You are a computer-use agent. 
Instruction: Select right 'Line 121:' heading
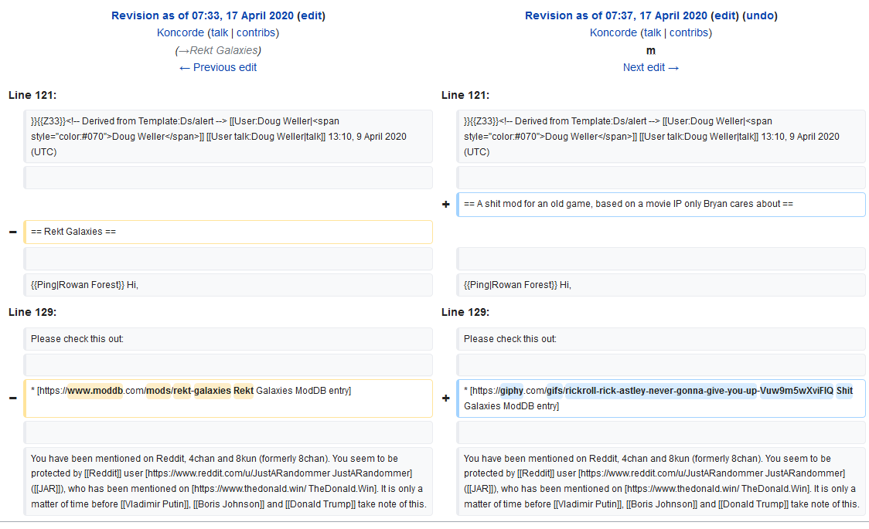tap(465, 95)
